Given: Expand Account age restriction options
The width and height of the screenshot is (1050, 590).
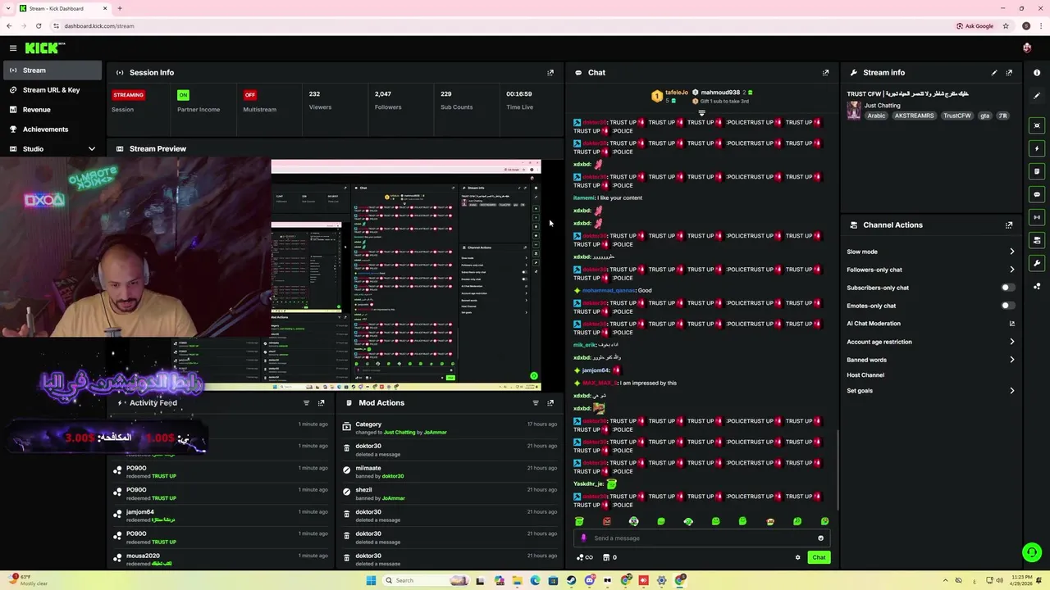Looking at the screenshot, I should 1011,342.
